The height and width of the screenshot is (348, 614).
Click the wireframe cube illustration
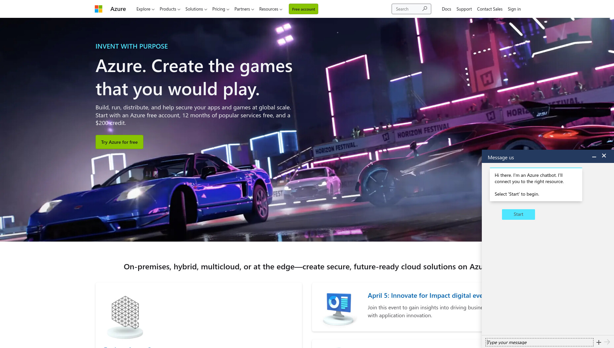coord(125,317)
